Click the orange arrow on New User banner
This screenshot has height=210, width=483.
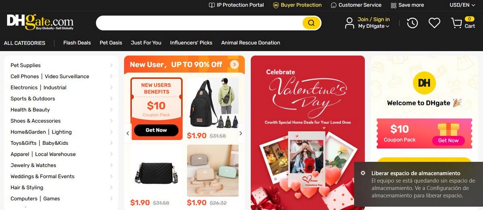[x=235, y=64]
